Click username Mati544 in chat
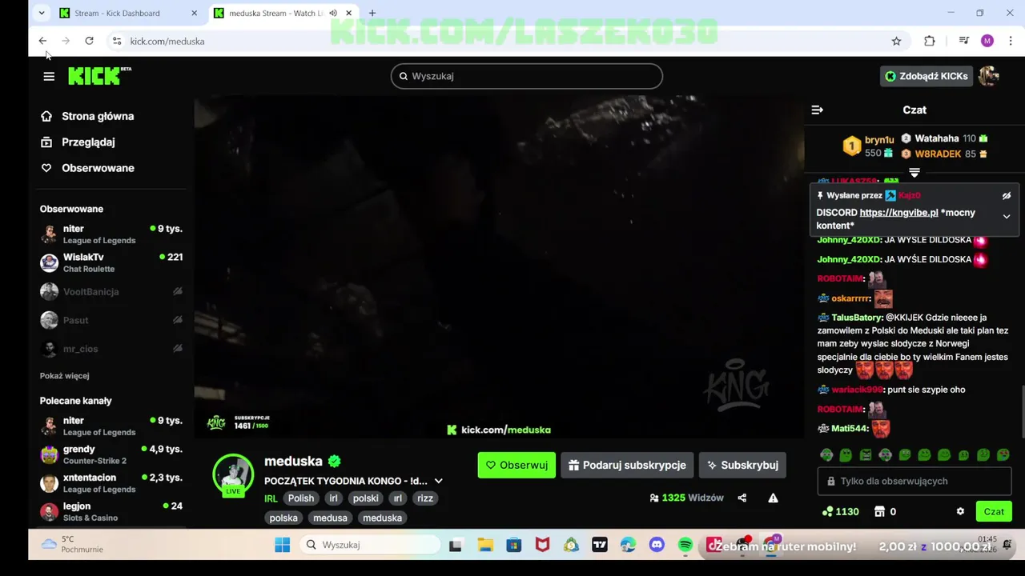Viewport: 1025px width, 576px height. (x=850, y=428)
